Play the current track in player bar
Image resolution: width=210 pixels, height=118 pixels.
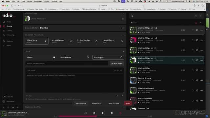point(103,113)
